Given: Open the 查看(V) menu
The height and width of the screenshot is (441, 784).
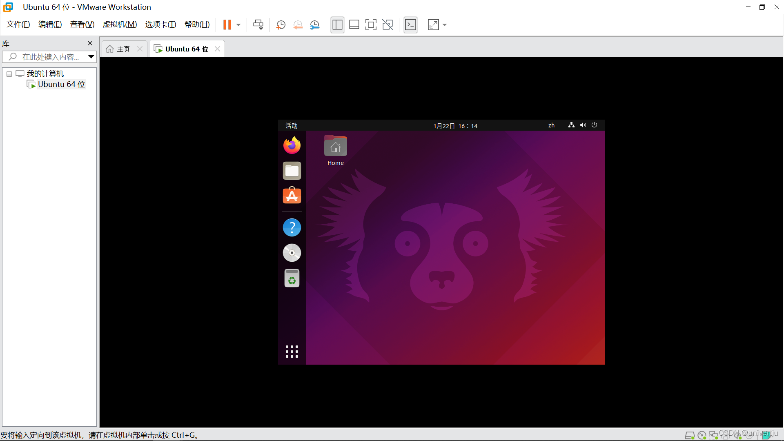Looking at the screenshot, I should [82, 24].
